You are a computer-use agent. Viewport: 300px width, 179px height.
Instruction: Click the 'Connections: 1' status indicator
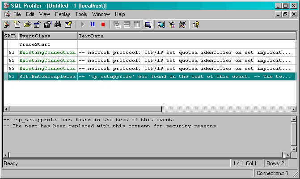coord(272,173)
